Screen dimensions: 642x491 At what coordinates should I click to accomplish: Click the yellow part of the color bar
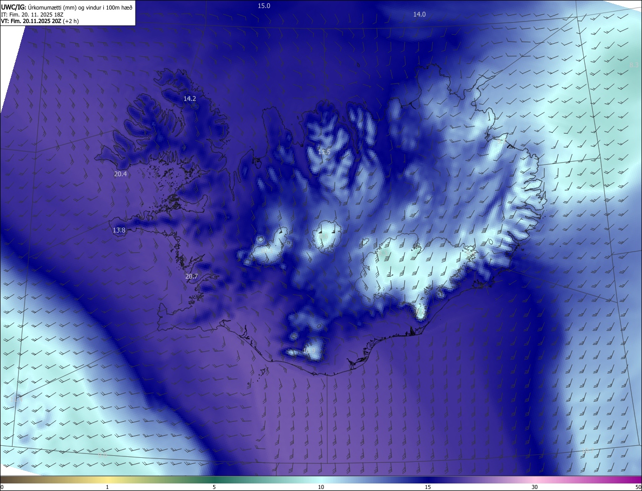pyautogui.click(x=107, y=480)
